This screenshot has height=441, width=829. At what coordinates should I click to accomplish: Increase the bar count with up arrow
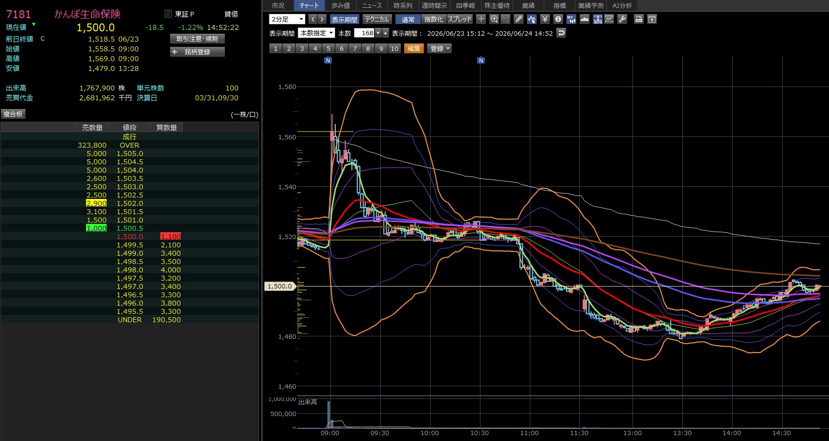point(386,33)
